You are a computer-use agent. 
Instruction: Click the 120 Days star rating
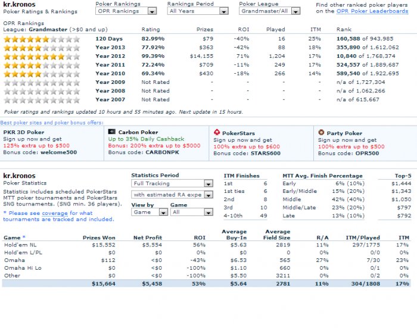(x=42, y=39)
